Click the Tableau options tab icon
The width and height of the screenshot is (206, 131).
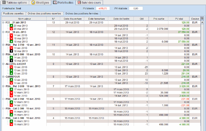pyautogui.click(x=3, y=2)
